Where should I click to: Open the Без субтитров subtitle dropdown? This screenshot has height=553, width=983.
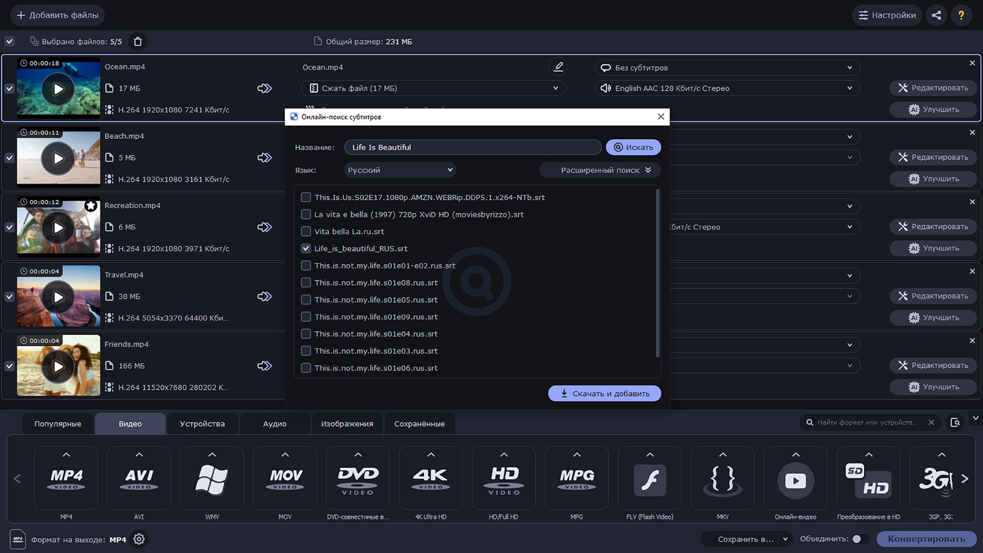click(x=727, y=68)
